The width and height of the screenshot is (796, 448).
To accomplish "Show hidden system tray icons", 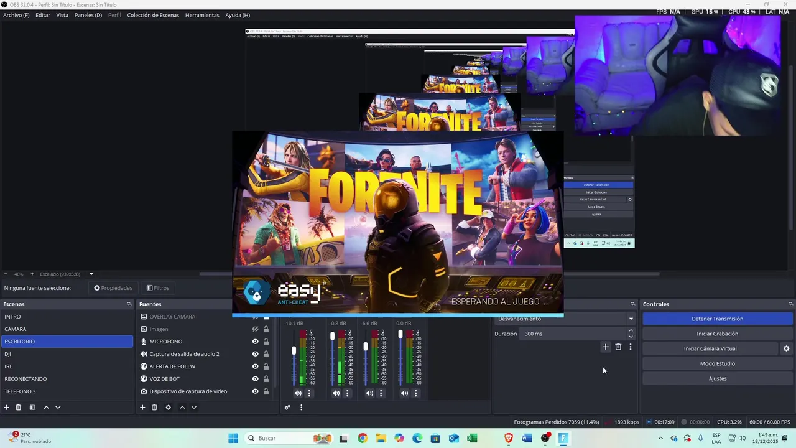I will 660,438.
